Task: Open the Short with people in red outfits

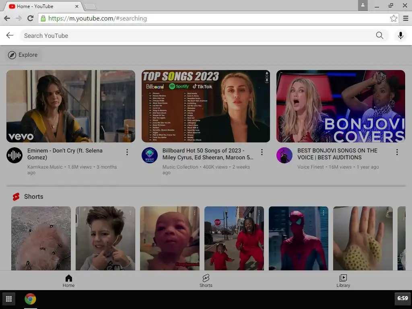Action: click(234, 238)
